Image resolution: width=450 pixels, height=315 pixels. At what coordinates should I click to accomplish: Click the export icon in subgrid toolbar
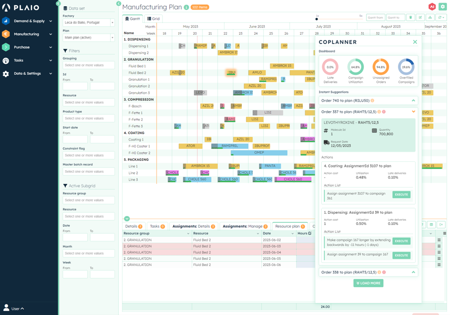coord(441,224)
